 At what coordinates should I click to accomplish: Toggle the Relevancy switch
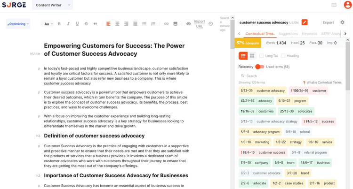coord(259,67)
